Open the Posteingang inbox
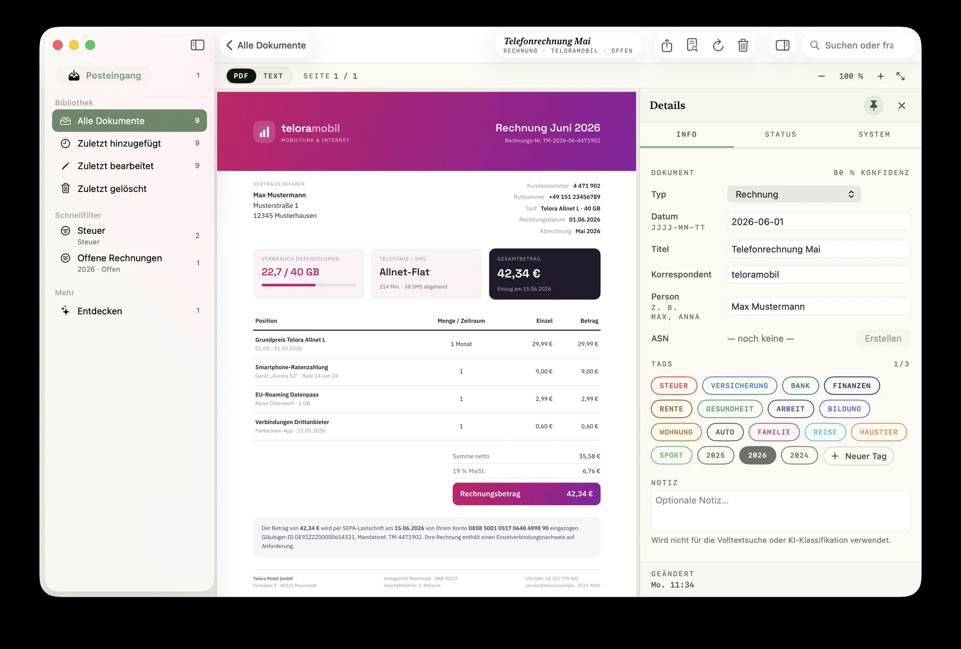Viewport: 961px width, 649px height. click(x=104, y=75)
